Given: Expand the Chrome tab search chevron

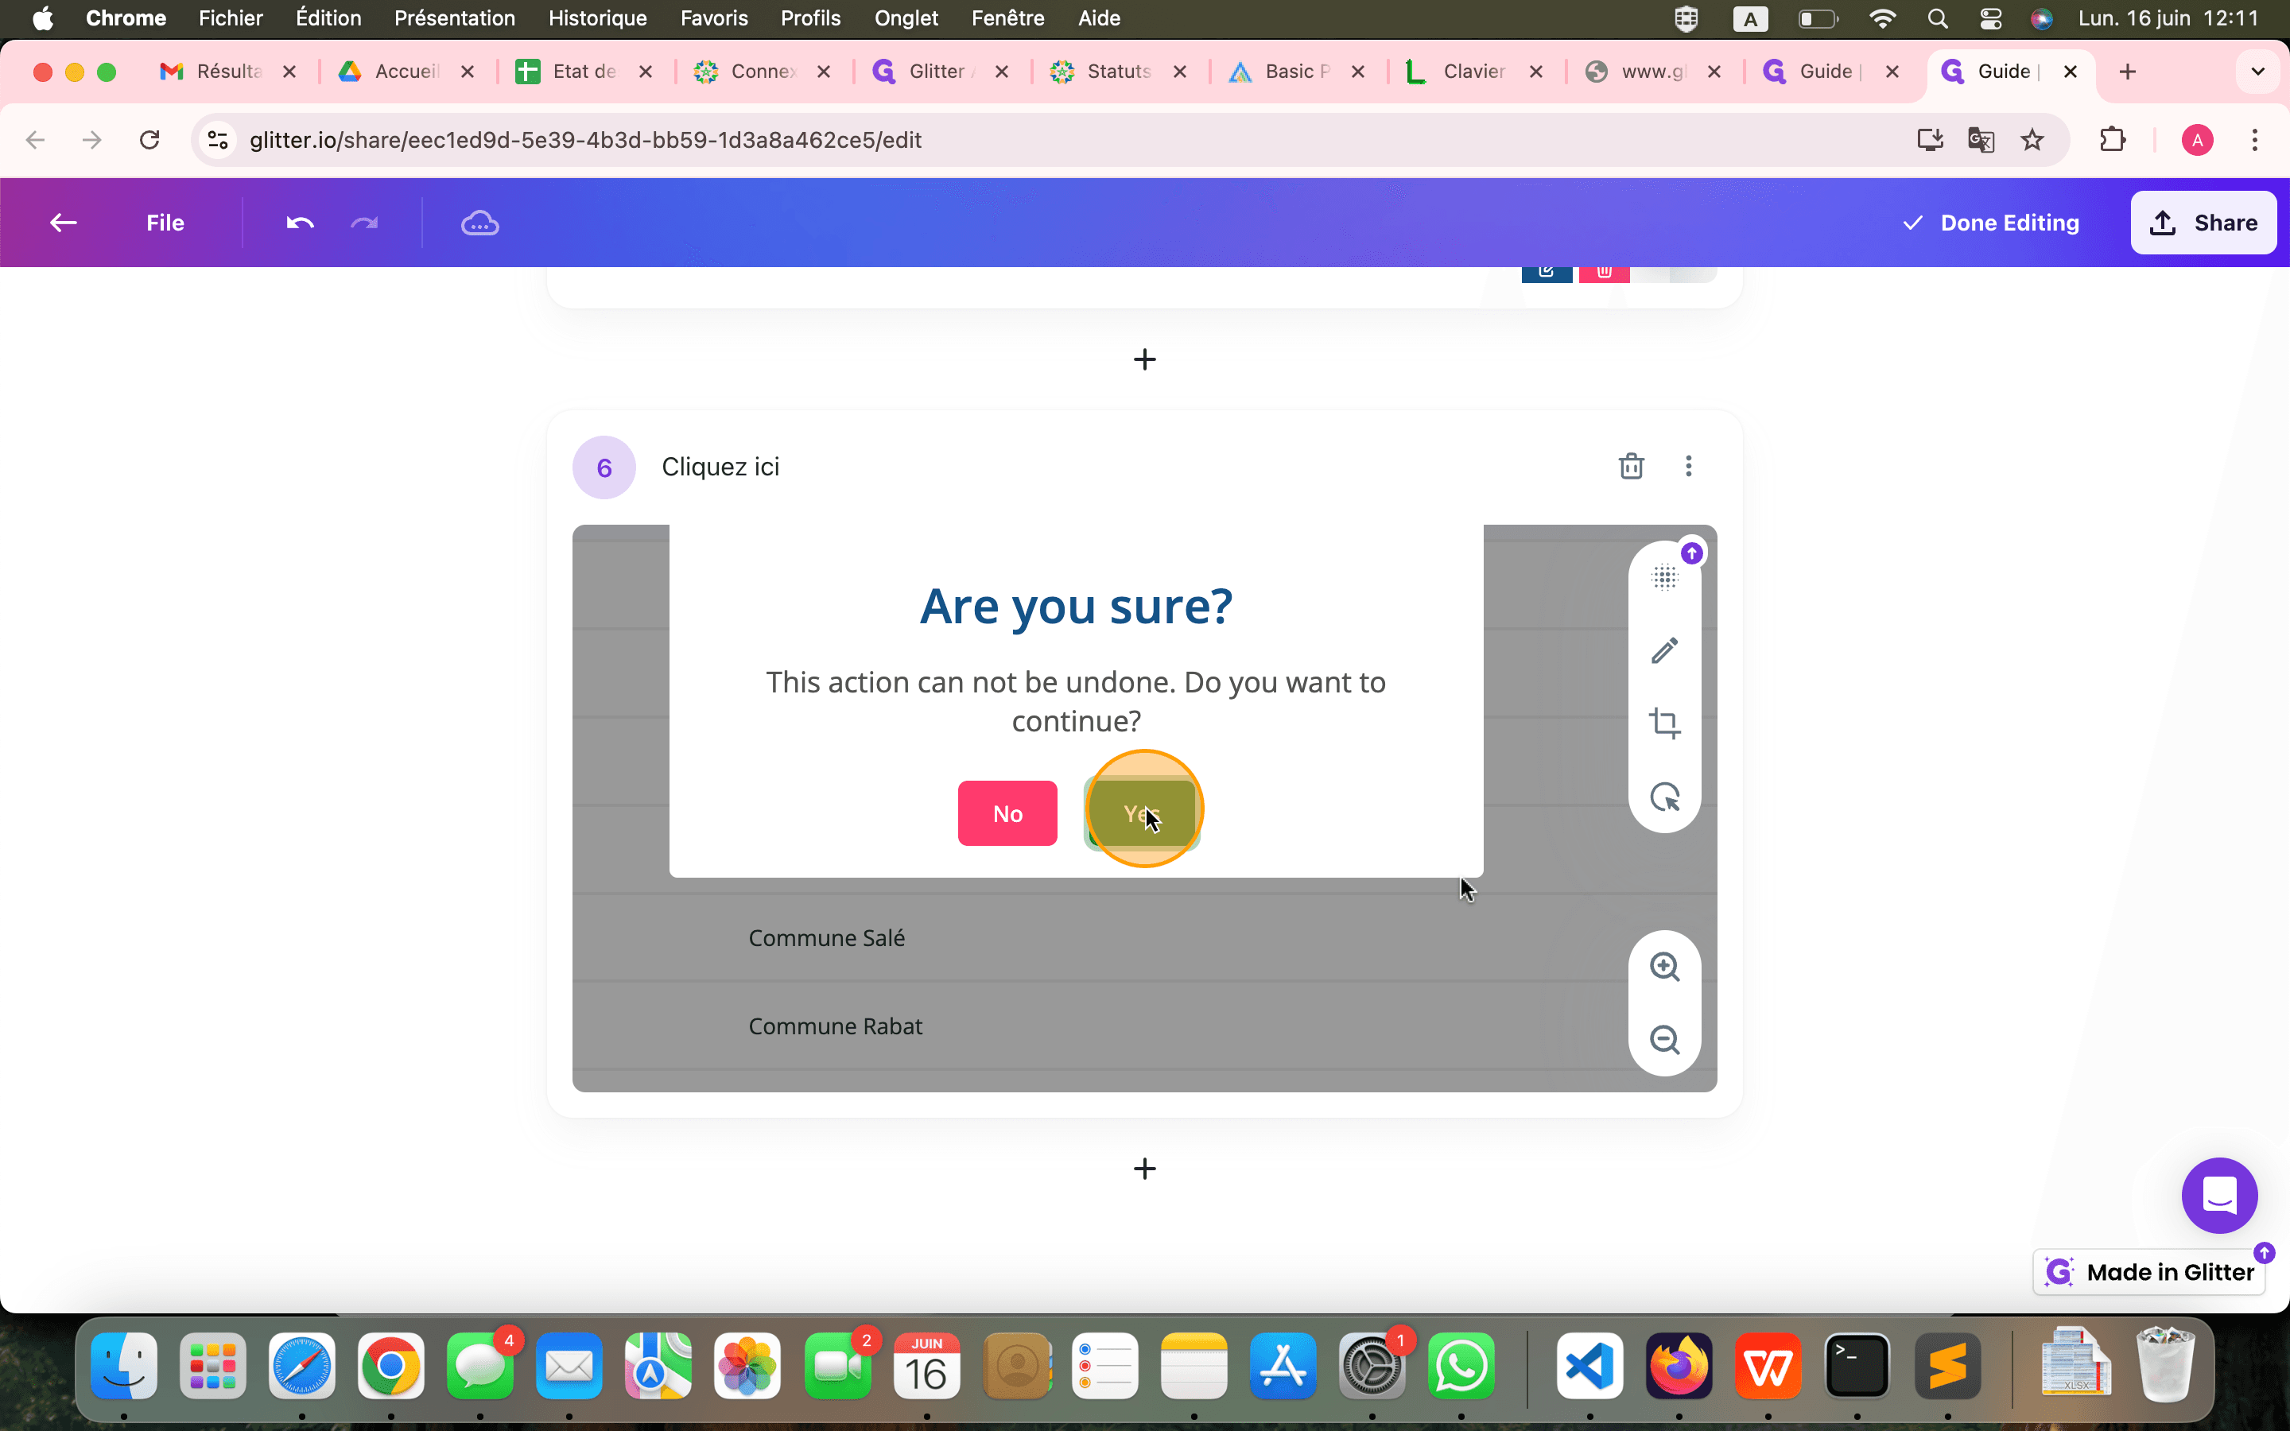Looking at the screenshot, I should 2258,72.
